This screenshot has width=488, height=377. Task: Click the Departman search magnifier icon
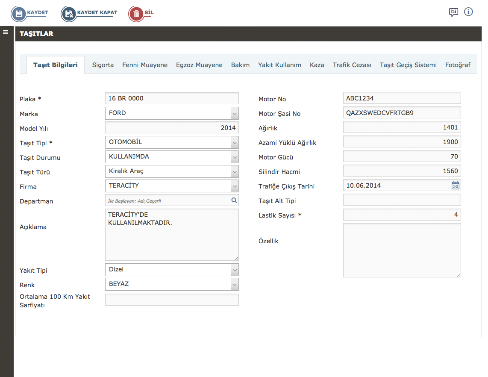[x=234, y=200]
